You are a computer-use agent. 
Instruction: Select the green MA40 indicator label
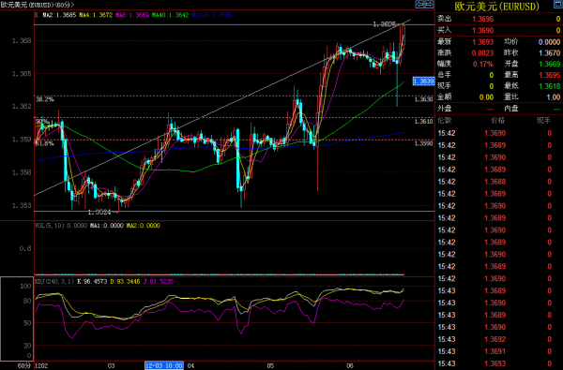170,15
